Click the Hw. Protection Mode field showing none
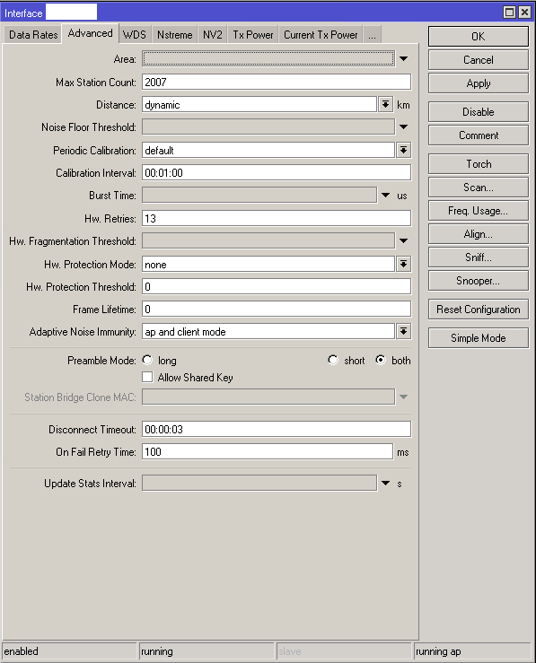 268,265
